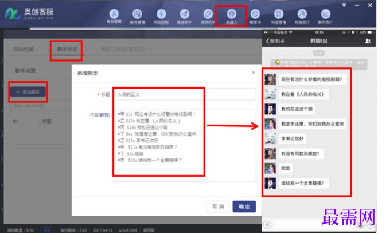The width and height of the screenshot is (386, 235).
Task: Click the 取消 cancel button
Action: point(218,206)
